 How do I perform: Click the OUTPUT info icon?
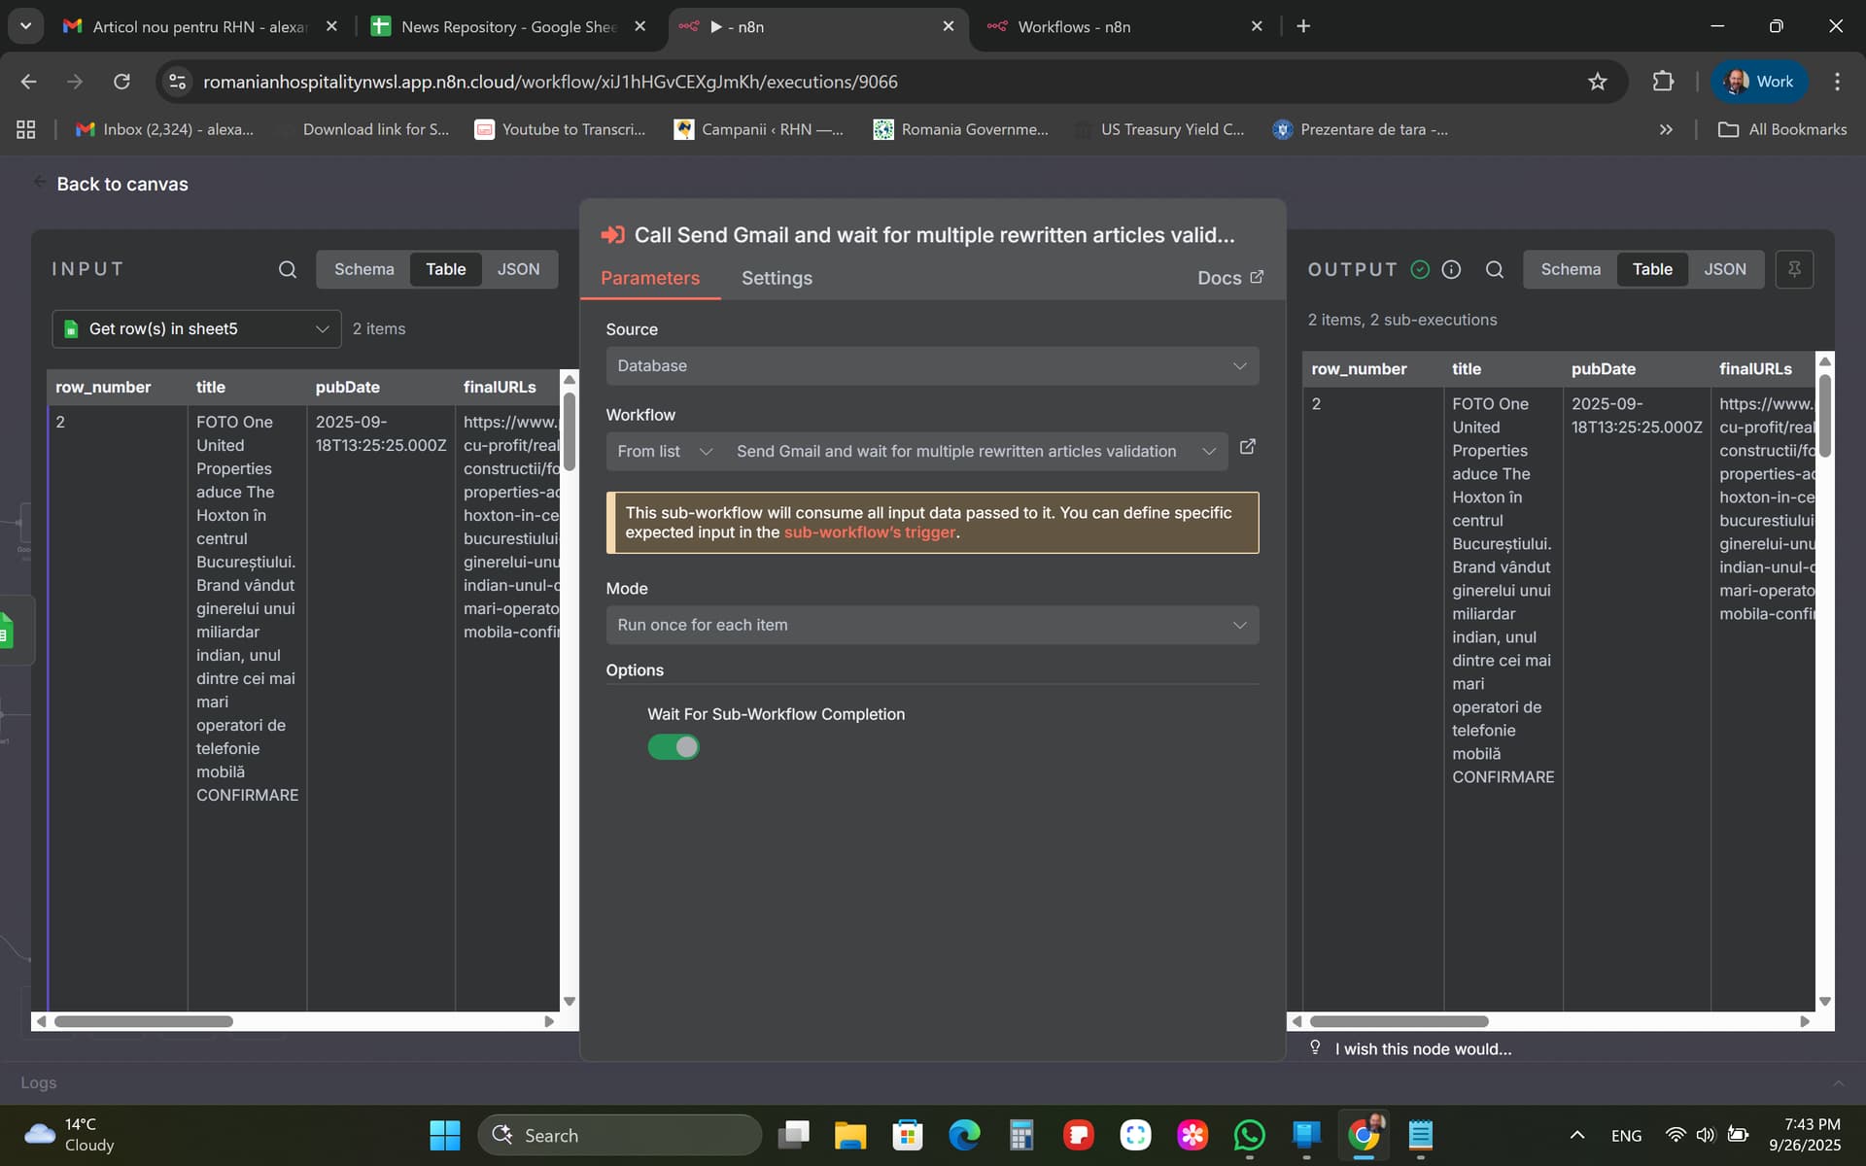point(1451,269)
